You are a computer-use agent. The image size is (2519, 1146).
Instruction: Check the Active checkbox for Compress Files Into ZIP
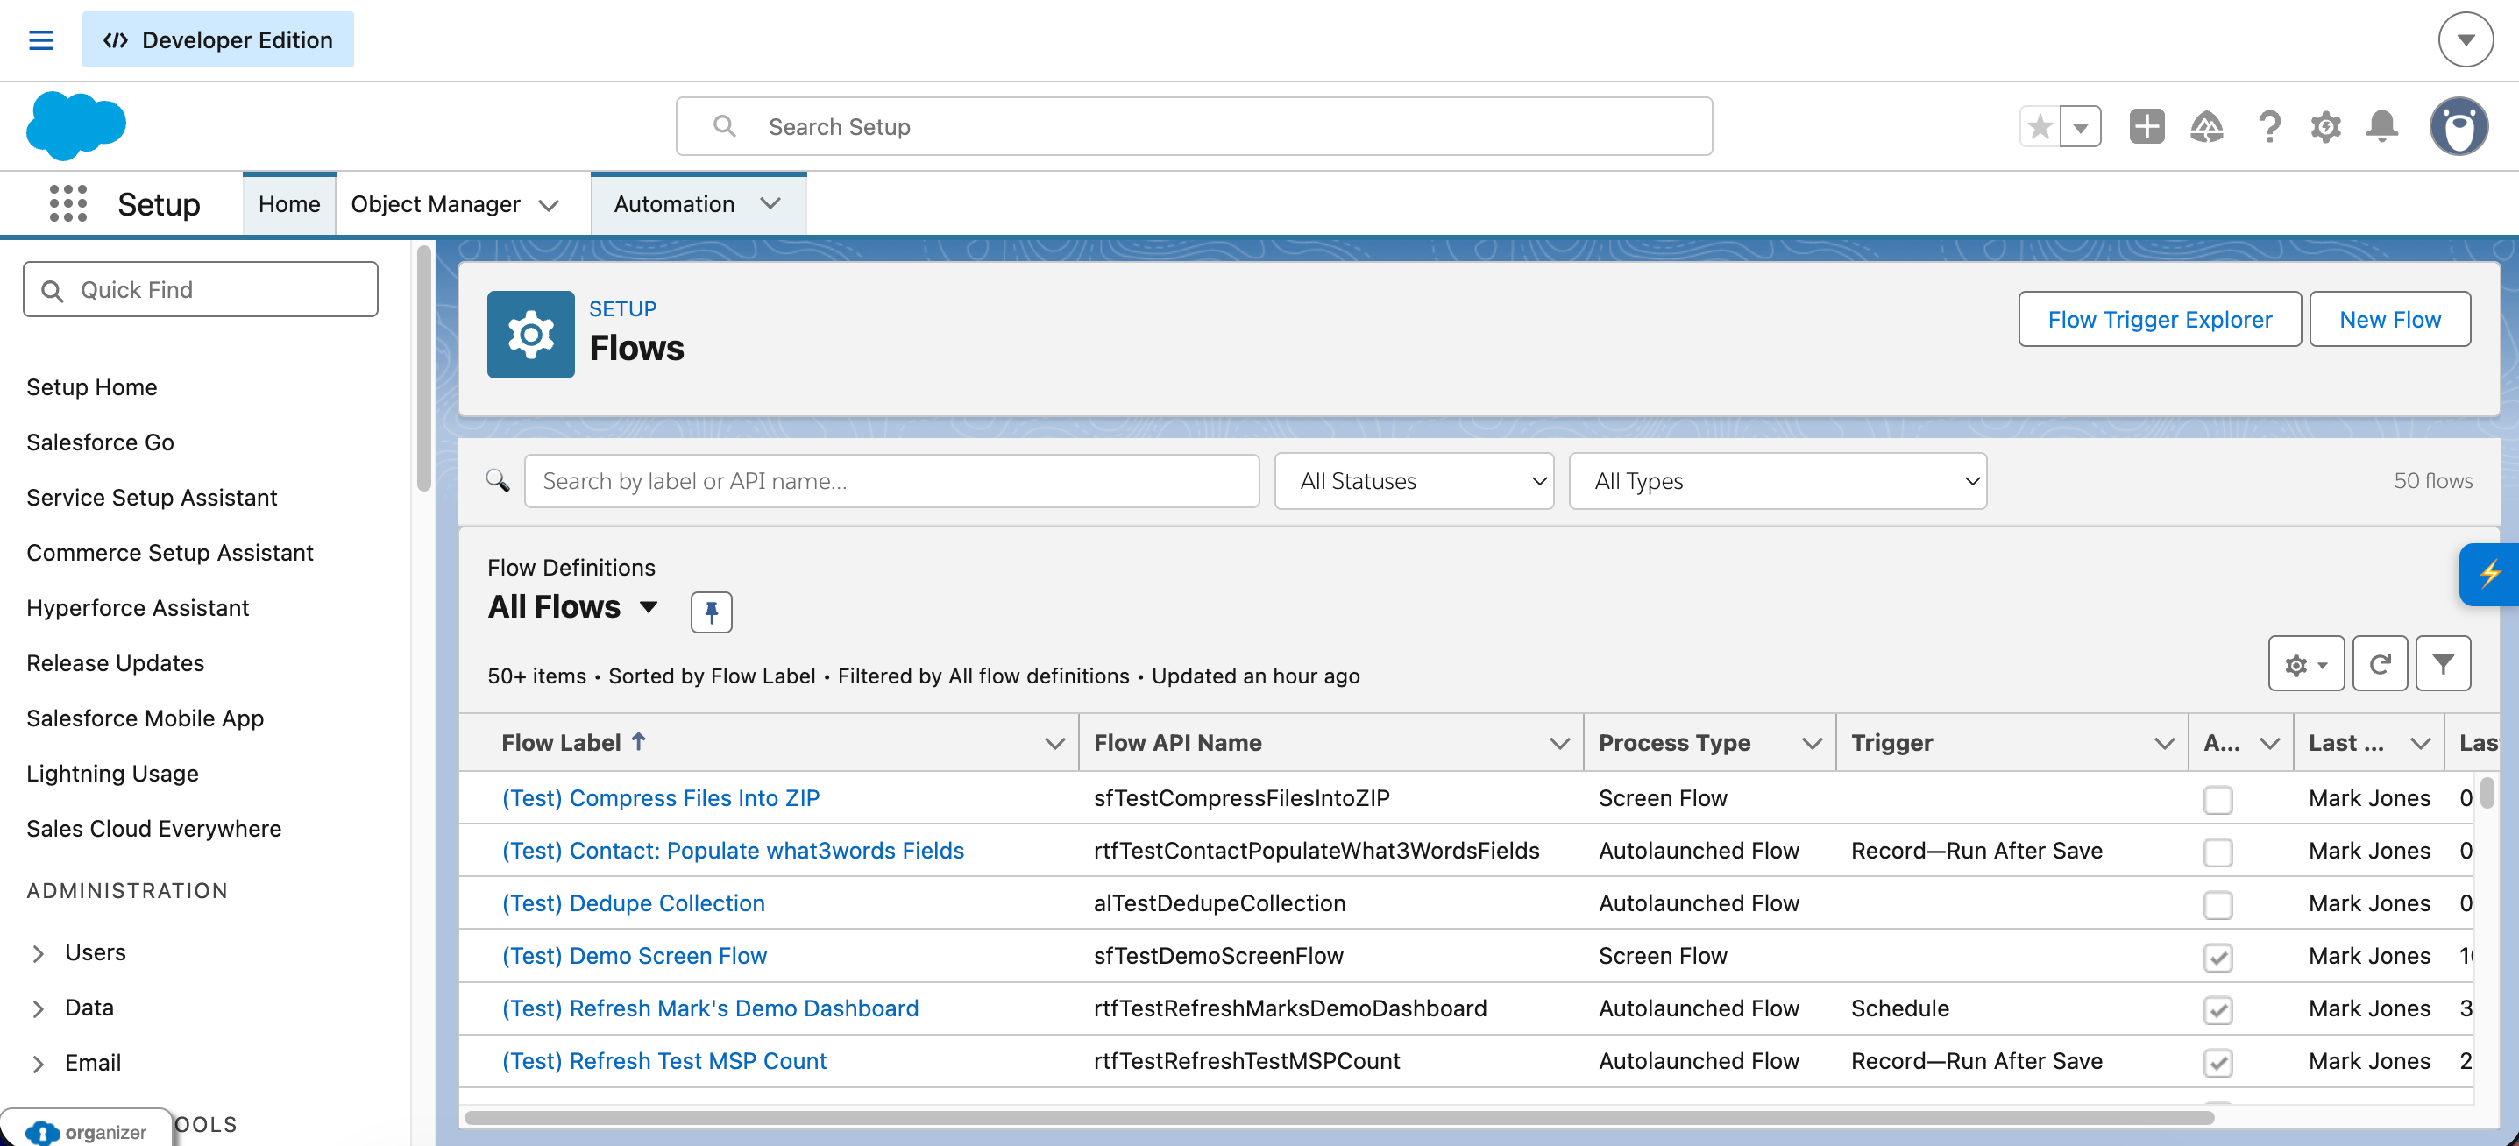(2218, 799)
